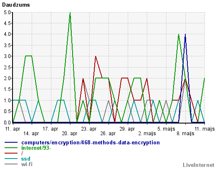Click the '5. maijs' date label
This screenshot has width=217, height=169.
(166, 129)
